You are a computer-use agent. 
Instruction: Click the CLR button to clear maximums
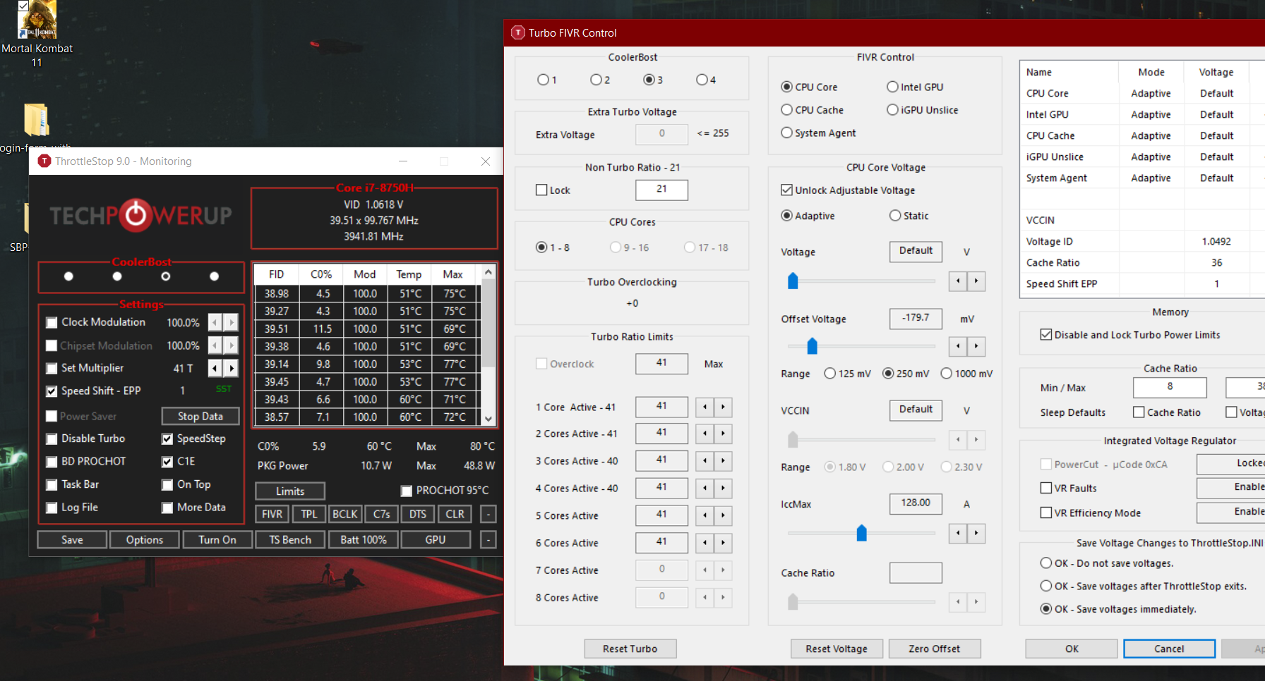(x=455, y=514)
